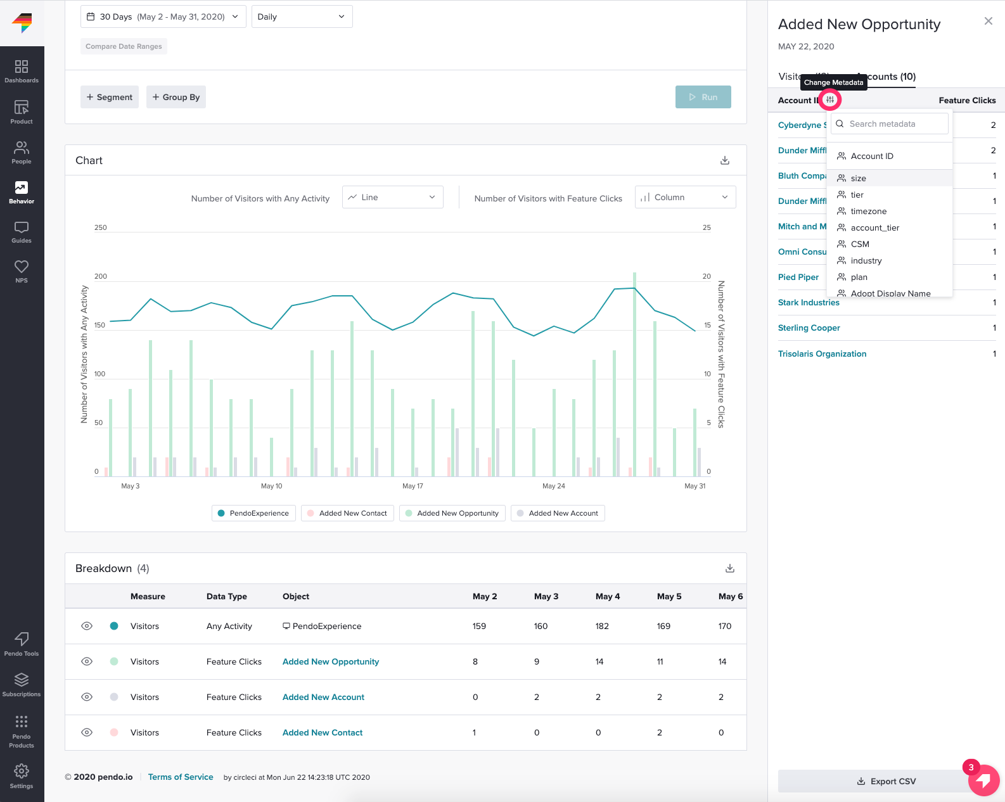Toggle visibility of Added New Contact row
1005x802 pixels.
click(x=87, y=732)
